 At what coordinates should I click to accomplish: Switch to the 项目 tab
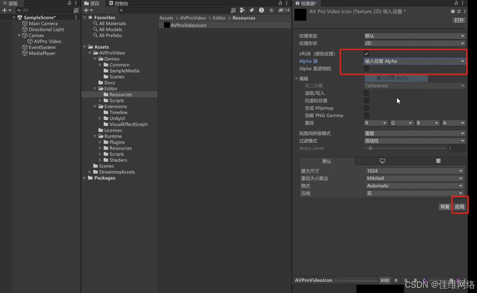tap(92, 3)
